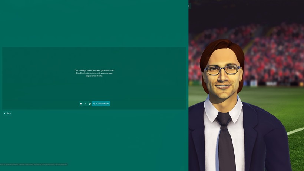Select the pencil edit icon

pos(86,104)
